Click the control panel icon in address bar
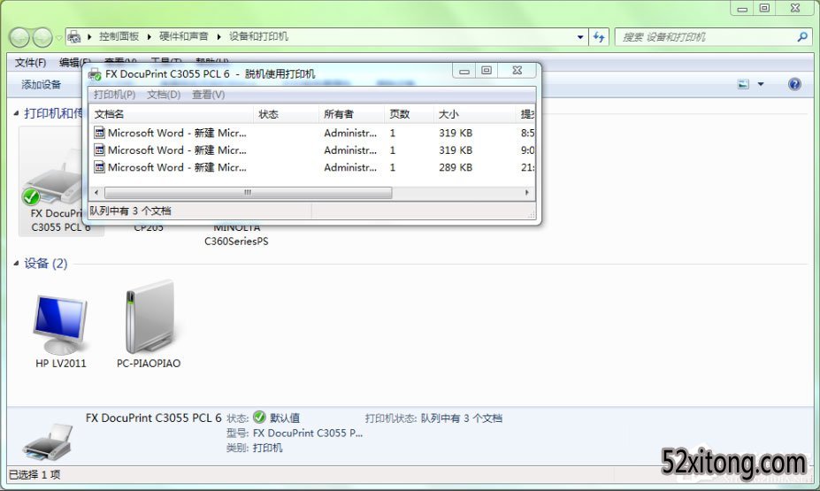 74,36
